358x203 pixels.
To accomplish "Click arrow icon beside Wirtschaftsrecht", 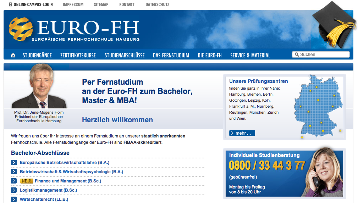I will [14, 199].
